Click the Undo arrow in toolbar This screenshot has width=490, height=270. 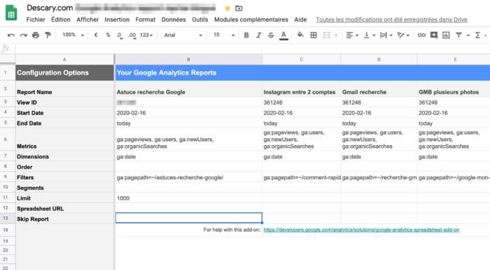click(x=11, y=35)
